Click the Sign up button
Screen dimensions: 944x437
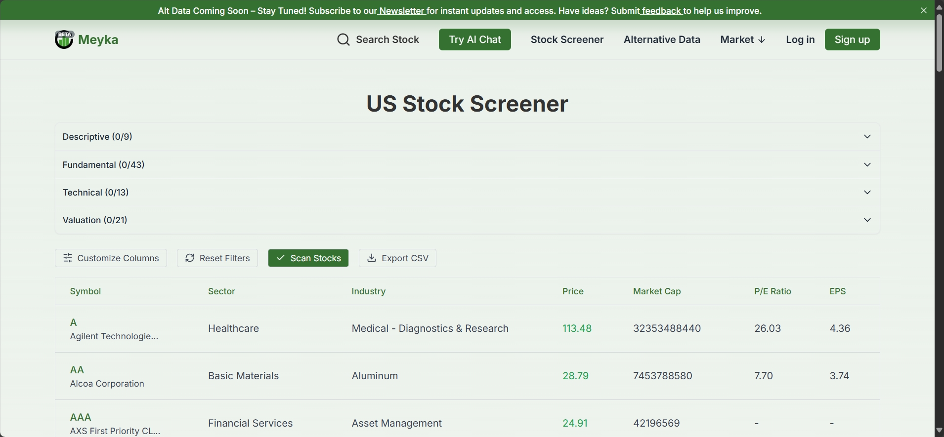coord(852,40)
